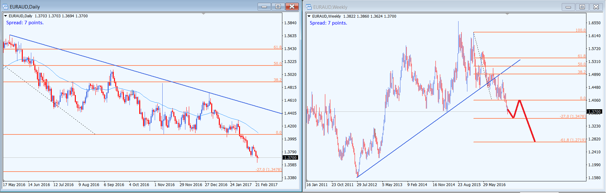Maximize the EURAUD,Weekly chart window

click(582, 7)
